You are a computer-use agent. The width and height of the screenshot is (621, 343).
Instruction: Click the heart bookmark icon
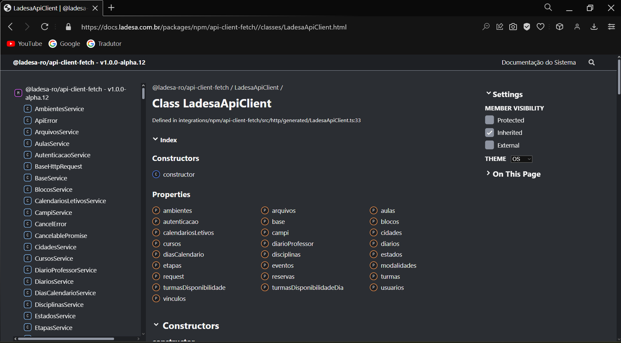pyautogui.click(x=540, y=27)
